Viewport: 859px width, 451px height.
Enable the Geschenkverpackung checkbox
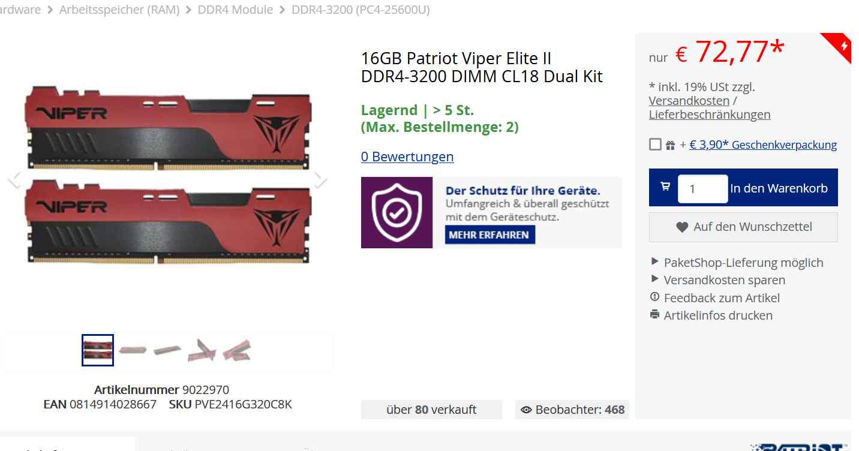(x=655, y=145)
